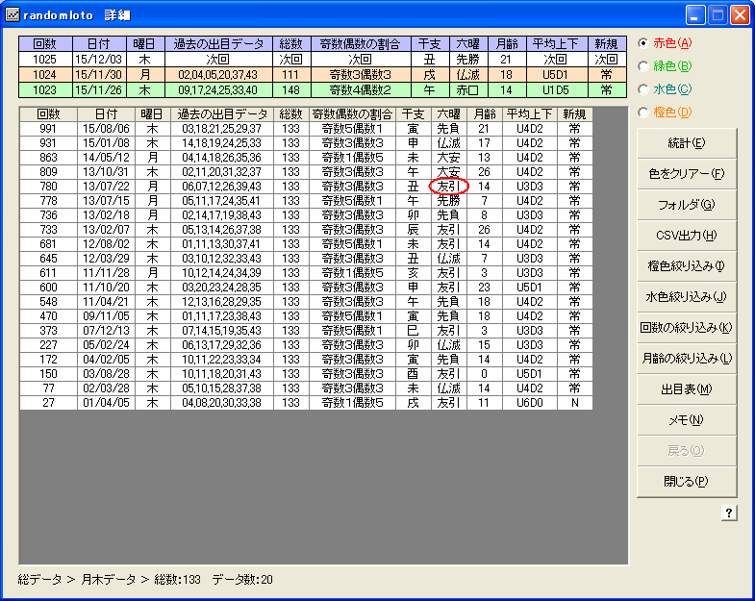Open フォルダ(G) folder button
This screenshot has height=601, width=755.
pyautogui.click(x=687, y=205)
